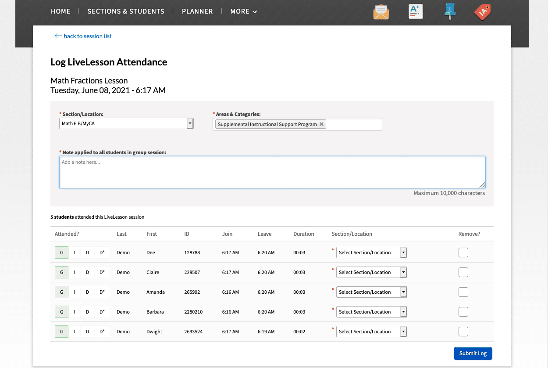The height and width of the screenshot is (368, 548).
Task: Select G attendance for Amanda
Action: pos(61,292)
